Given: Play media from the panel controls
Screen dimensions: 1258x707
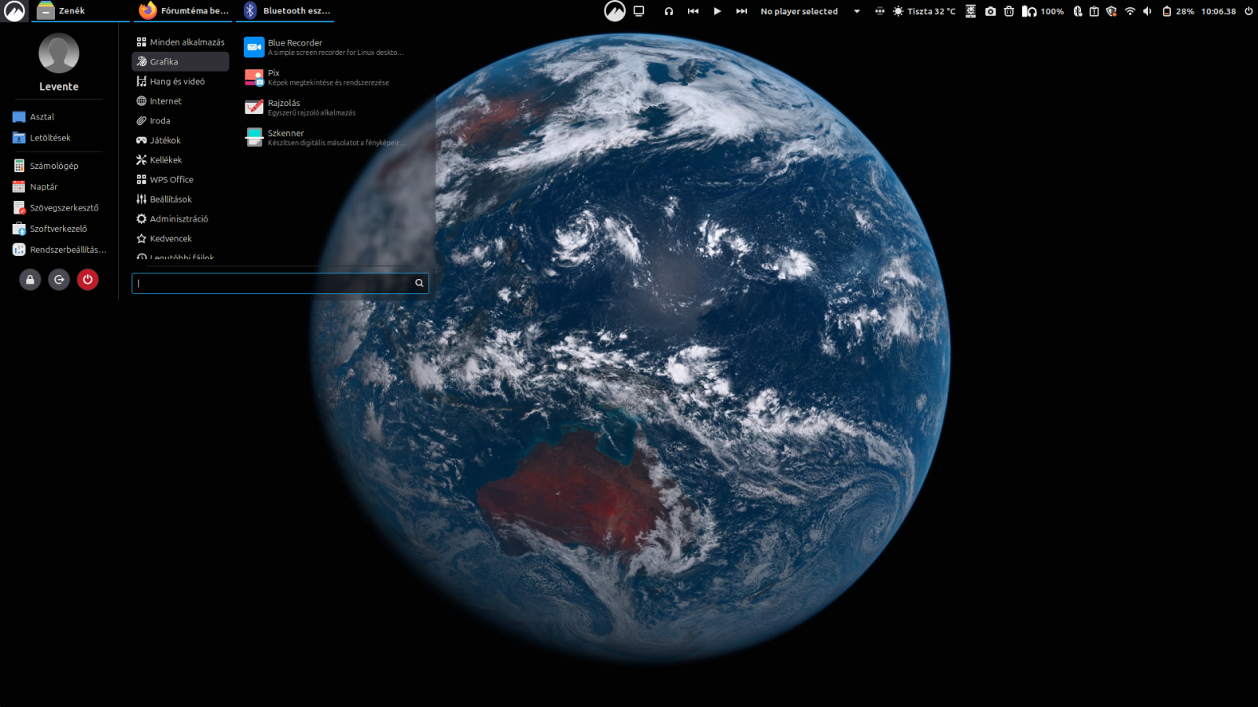Looking at the screenshot, I should pos(717,11).
